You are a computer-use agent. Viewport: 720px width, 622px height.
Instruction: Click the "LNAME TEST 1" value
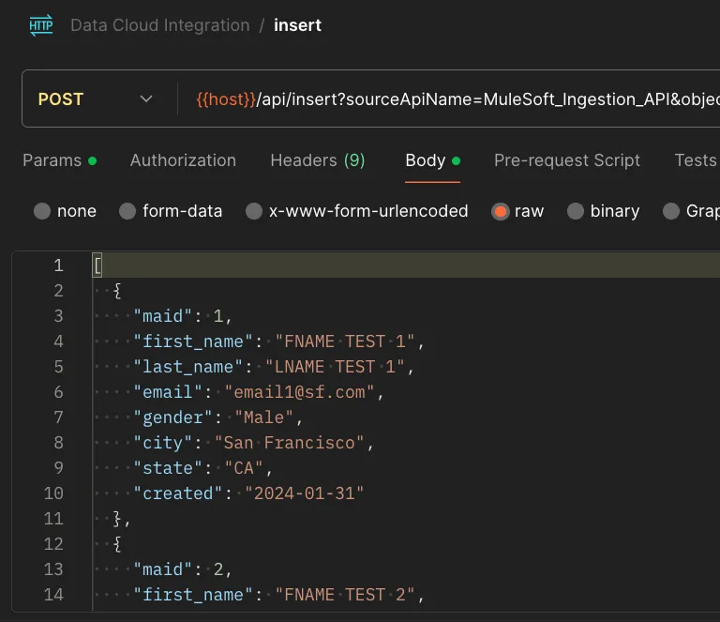tap(335, 367)
